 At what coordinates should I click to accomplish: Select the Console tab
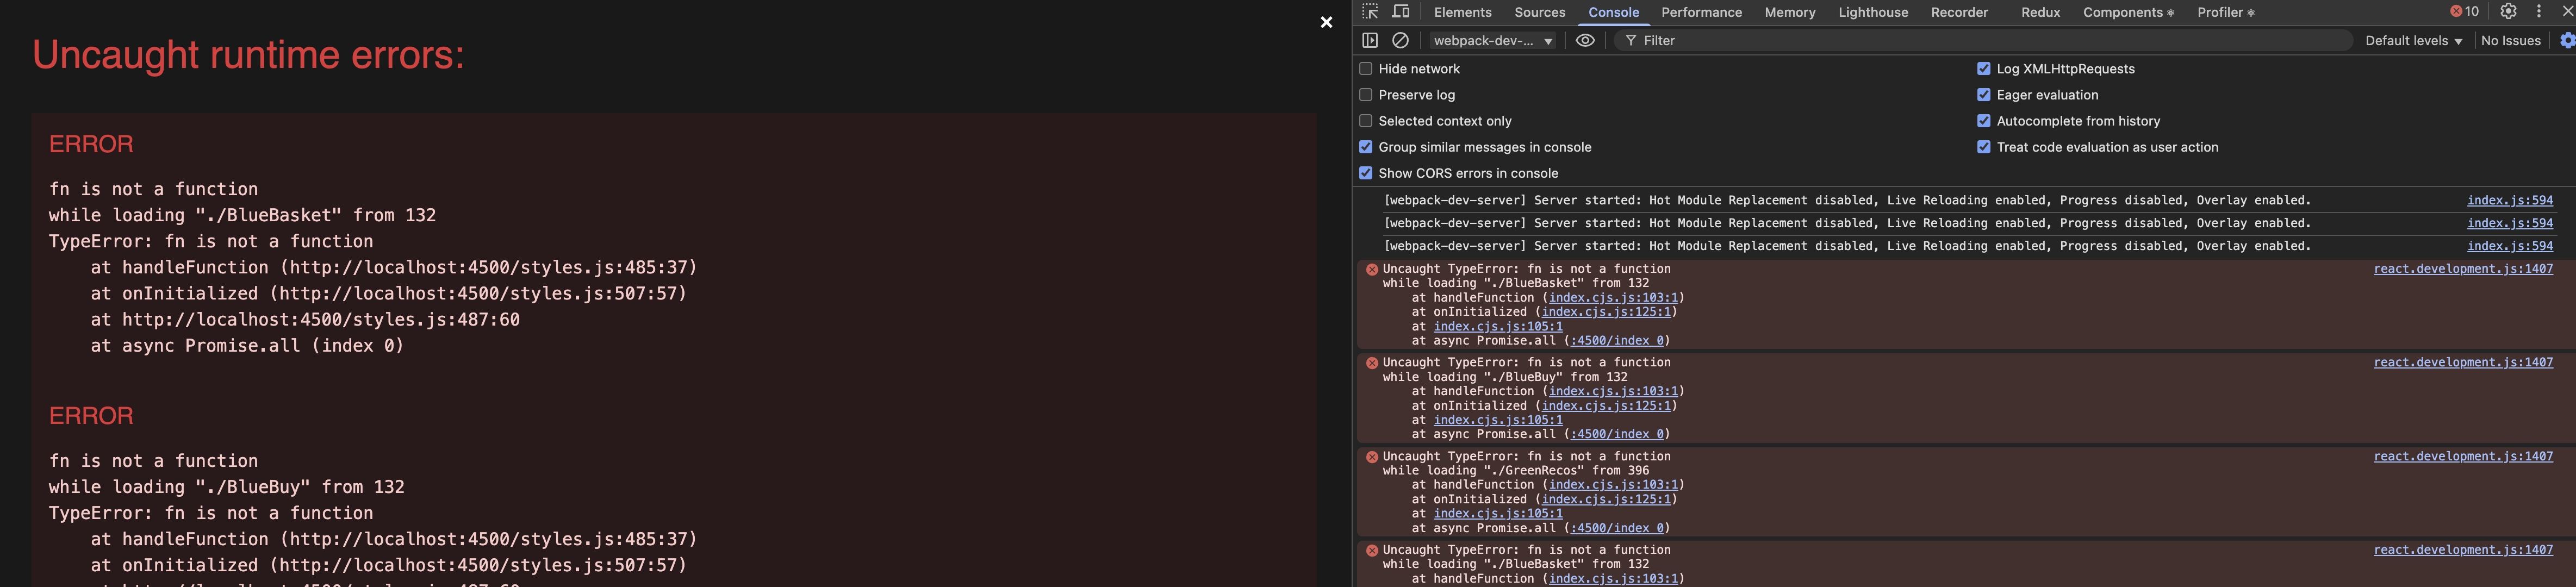[1613, 12]
